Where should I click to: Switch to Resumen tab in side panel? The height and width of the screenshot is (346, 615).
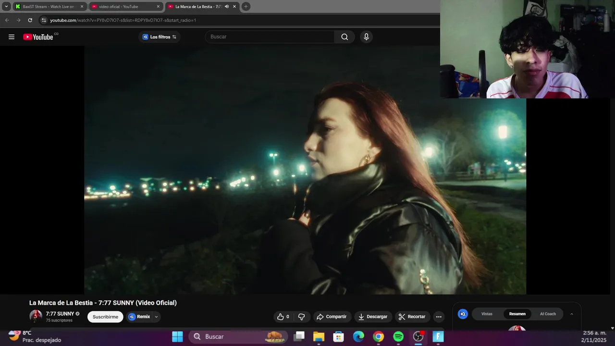click(517, 314)
